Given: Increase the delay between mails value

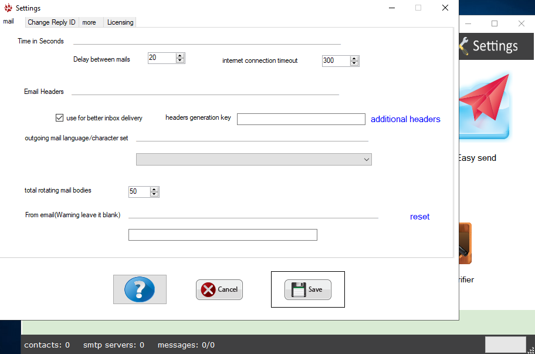Looking at the screenshot, I should (x=180, y=55).
